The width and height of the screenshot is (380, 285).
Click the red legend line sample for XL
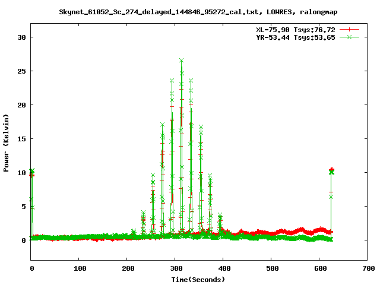[349, 30]
